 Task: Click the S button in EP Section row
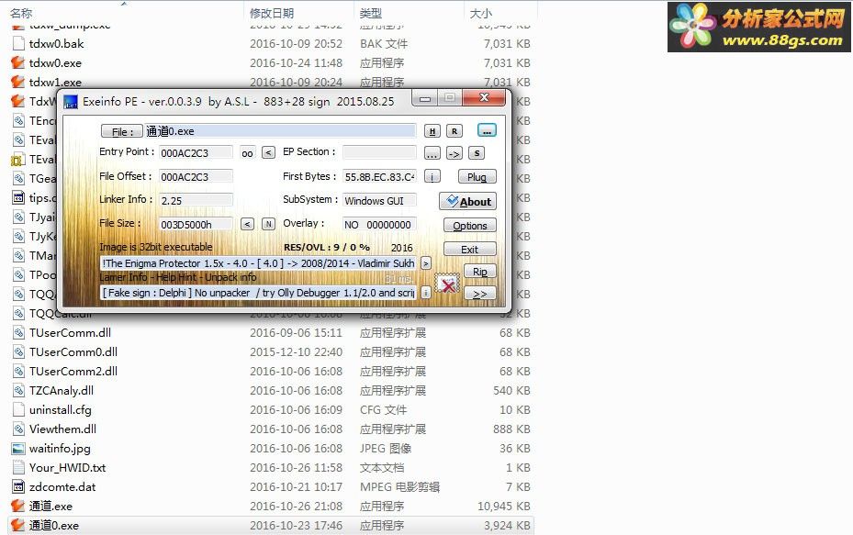[477, 153]
